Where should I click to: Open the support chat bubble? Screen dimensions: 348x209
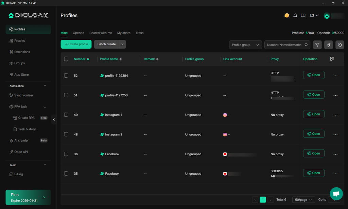pyautogui.click(x=336, y=194)
